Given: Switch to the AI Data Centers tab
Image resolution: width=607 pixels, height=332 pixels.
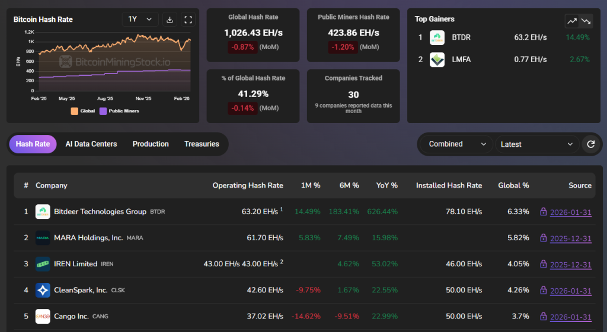Looking at the screenshot, I should point(91,144).
